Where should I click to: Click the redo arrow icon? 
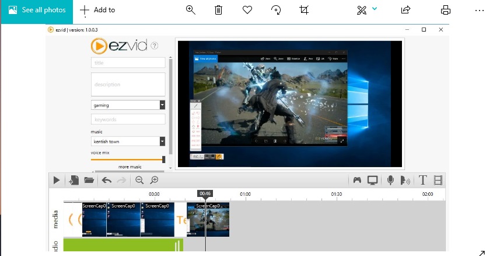[x=121, y=180]
